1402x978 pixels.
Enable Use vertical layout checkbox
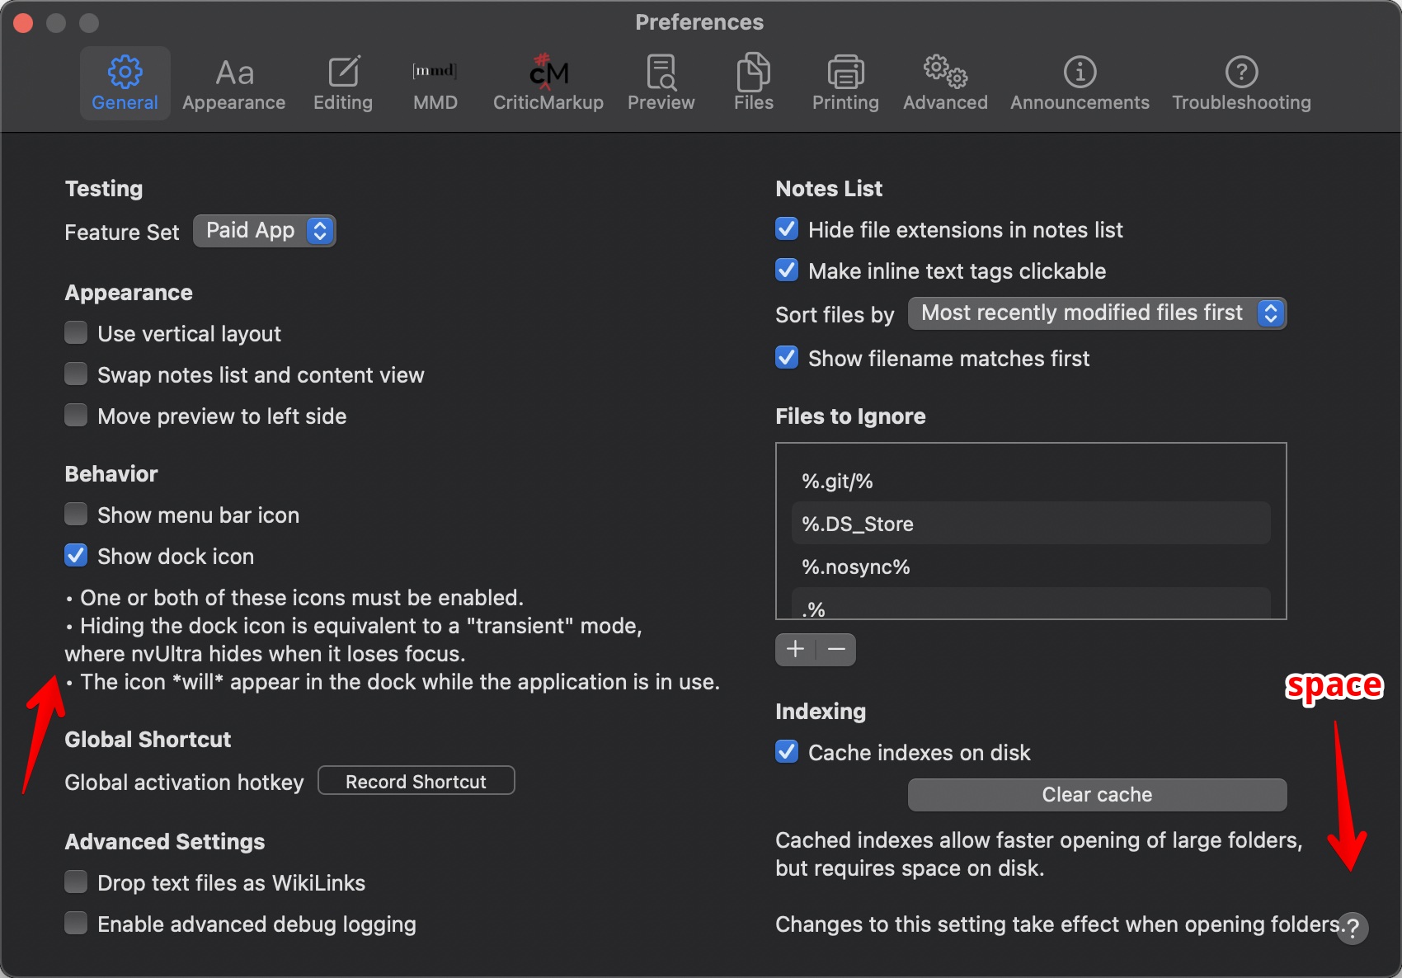click(77, 333)
